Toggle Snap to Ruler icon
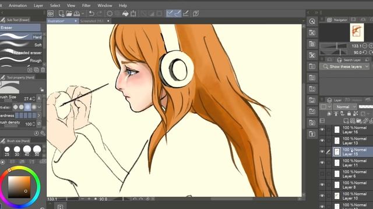 (170, 13)
